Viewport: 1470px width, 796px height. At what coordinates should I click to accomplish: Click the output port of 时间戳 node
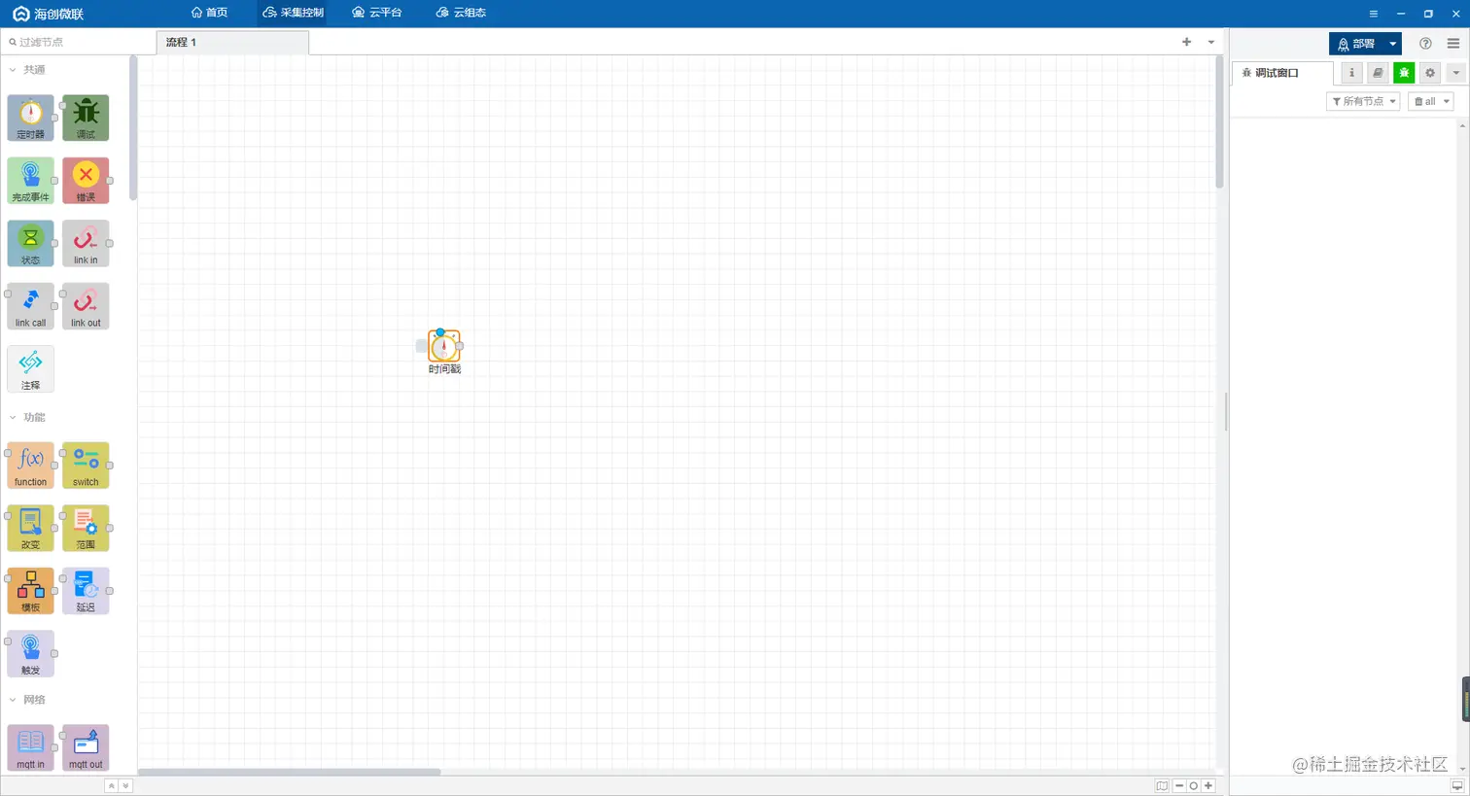pyautogui.click(x=460, y=346)
